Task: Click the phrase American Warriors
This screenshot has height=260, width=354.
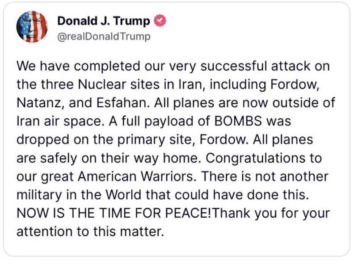Action: point(136,176)
